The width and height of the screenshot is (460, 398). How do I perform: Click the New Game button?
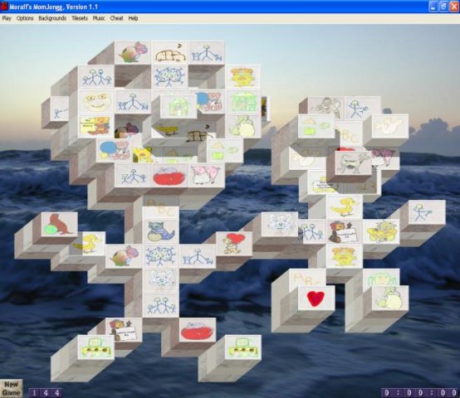click(11, 389)
